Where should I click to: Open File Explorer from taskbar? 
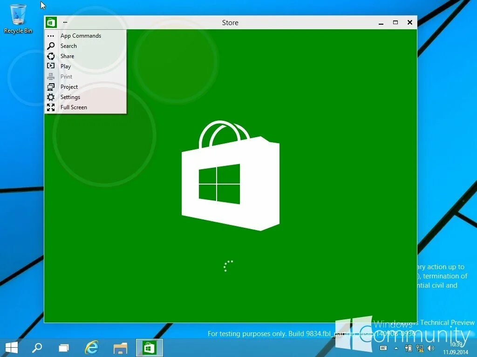pyautogui.click(x=121, y=348)
